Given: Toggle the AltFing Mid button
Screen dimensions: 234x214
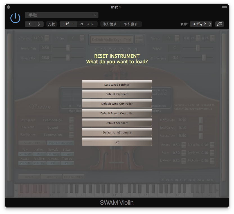Looking at the screenshot, I should [39, 154].
